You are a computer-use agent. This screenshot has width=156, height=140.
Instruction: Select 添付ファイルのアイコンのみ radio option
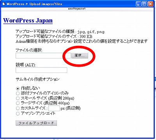[18, 93]
